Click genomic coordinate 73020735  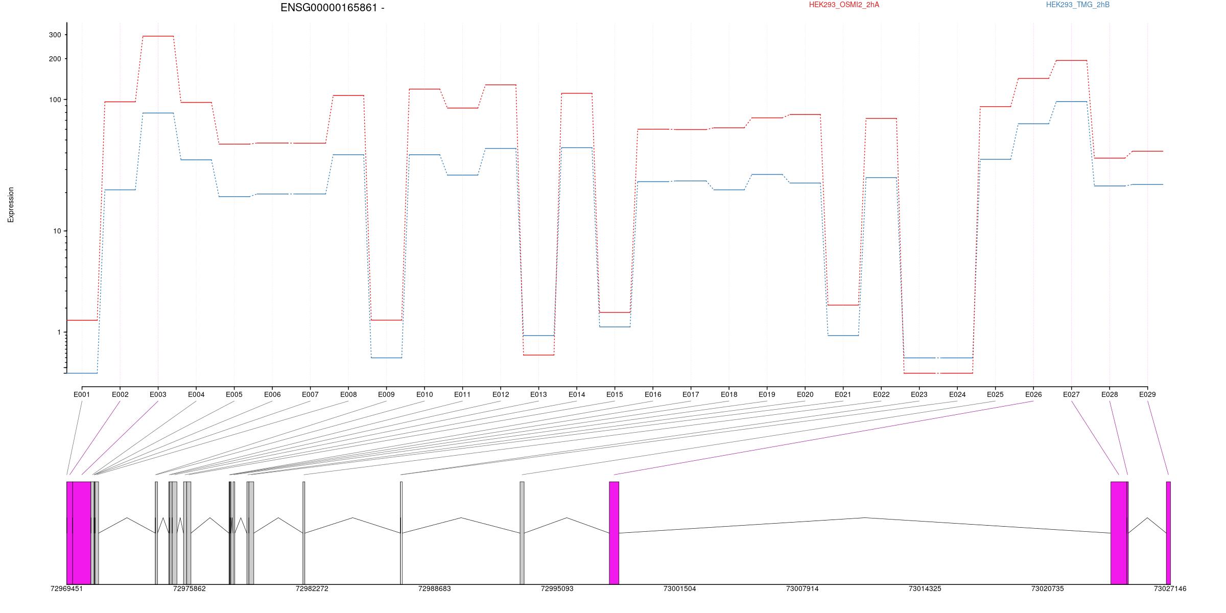(1048, 588)
